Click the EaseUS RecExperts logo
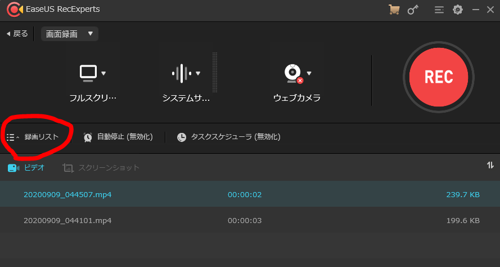500x267 pixels. pos(15,10)
